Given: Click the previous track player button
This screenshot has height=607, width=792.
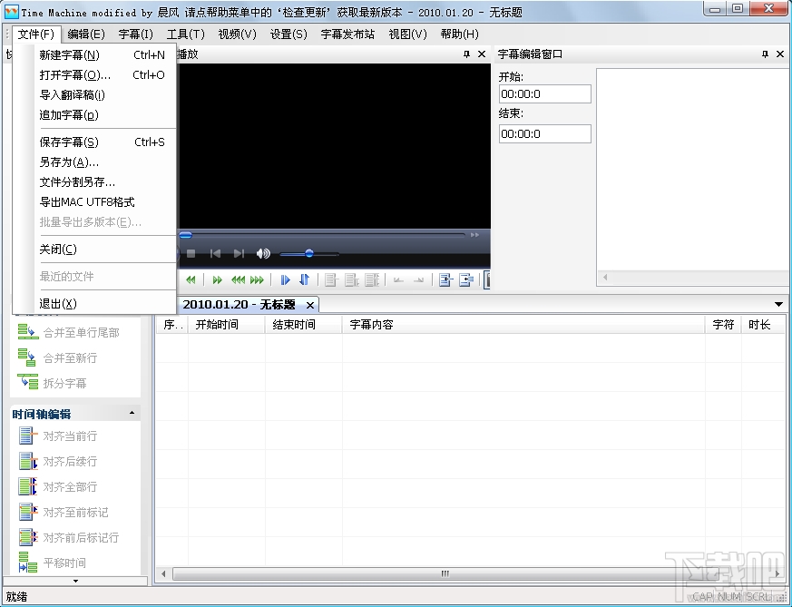Looking at the screenshot, I should click(215, 253).
